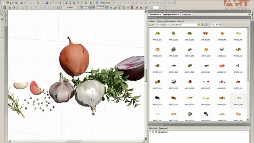The width and height of the screenshot is (254, 143).
Task: Click viewport vertical scroll-down arrow
Action: click(x=146, y=139)
